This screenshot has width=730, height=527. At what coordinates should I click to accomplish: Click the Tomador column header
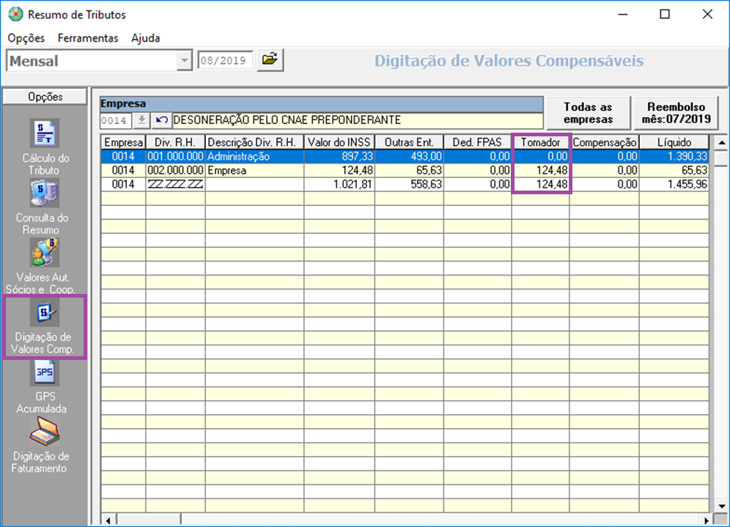pos(540,142)
